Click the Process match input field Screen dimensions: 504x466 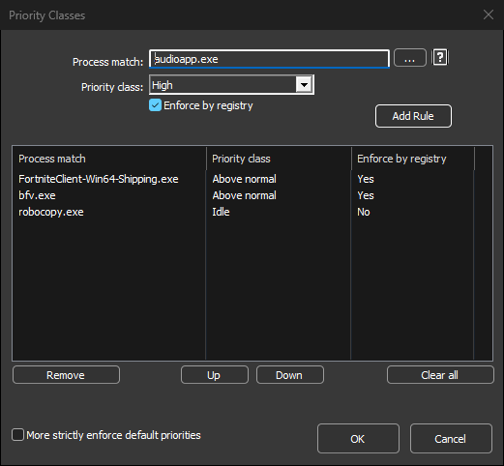[269, 59]
